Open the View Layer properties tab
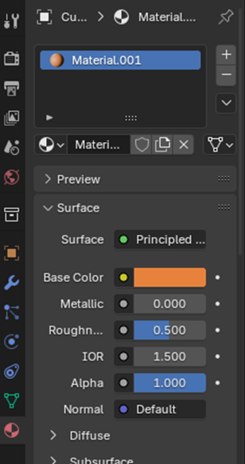The image size is (245, 464). [x=12, y=118]
